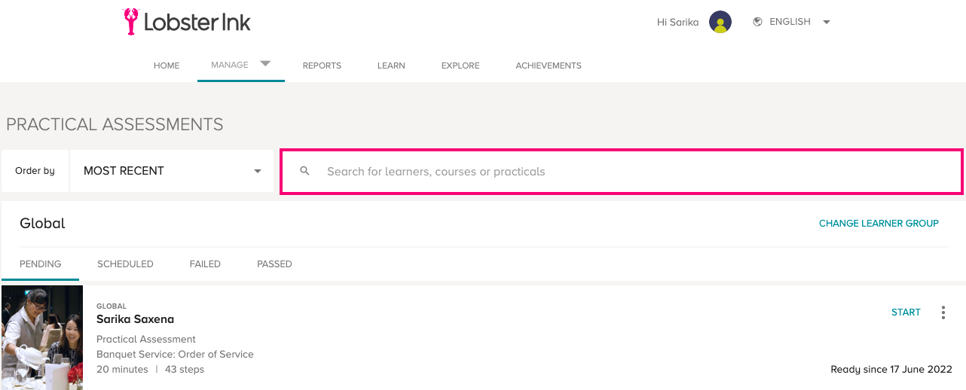
Task: Click the 'Practical Assessment' label on the card
Action: pyautogui.click(x=146, y=340)
